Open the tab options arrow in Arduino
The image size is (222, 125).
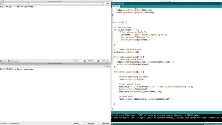click(221, 7)
